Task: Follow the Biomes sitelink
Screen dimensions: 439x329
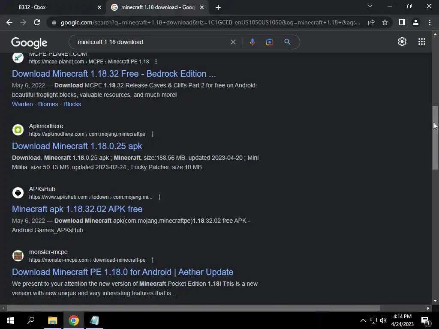Action: 48,104
